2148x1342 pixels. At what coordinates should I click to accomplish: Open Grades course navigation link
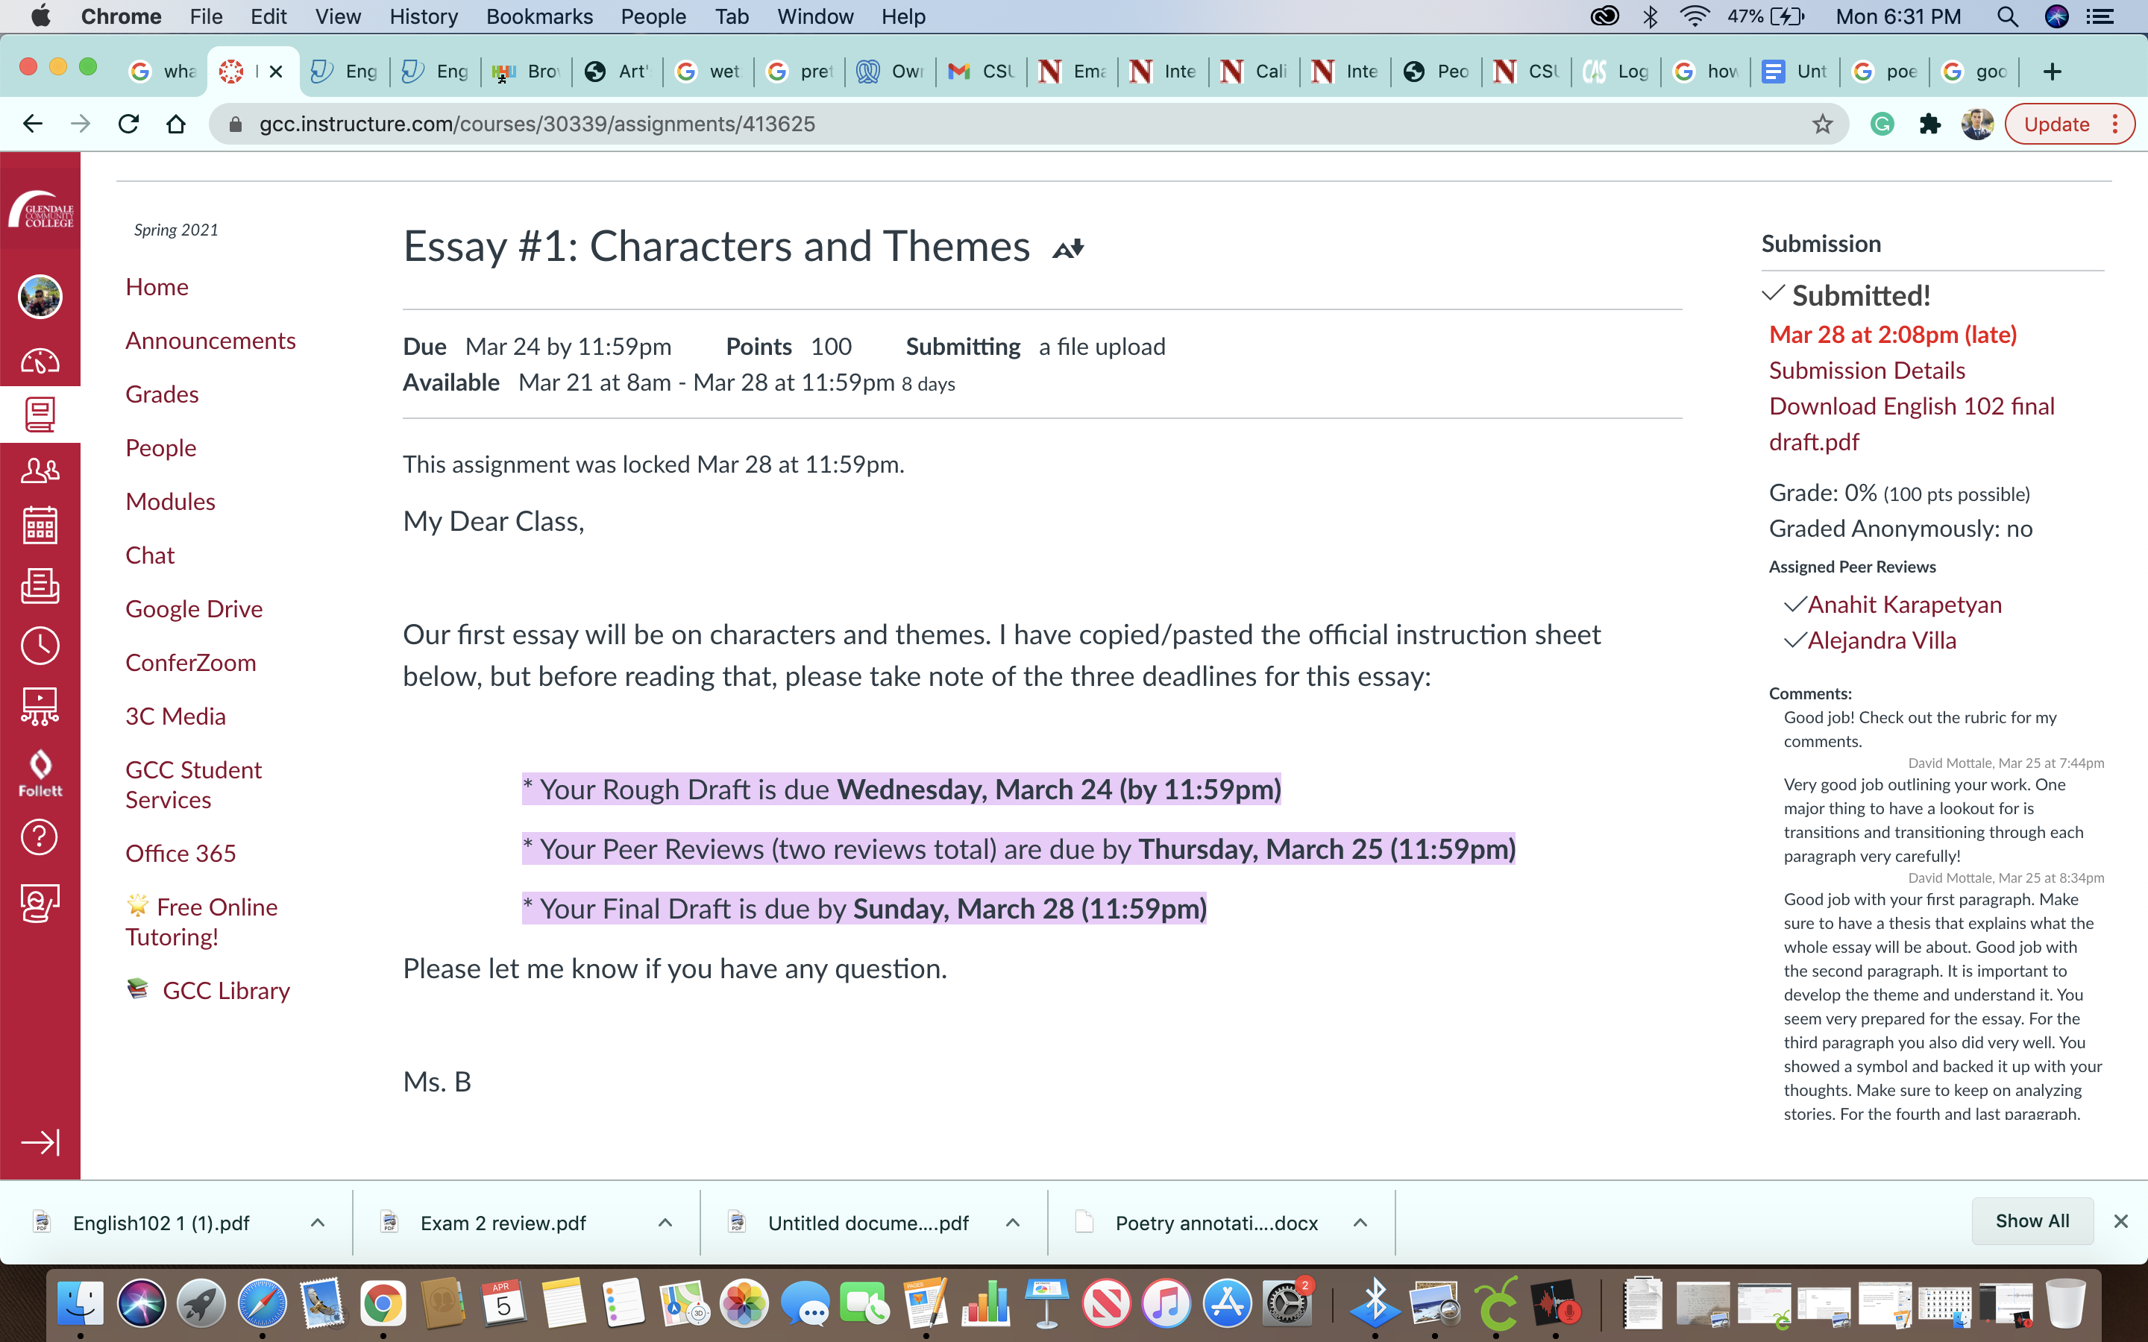pyautogui.click(x=162, y=394)
